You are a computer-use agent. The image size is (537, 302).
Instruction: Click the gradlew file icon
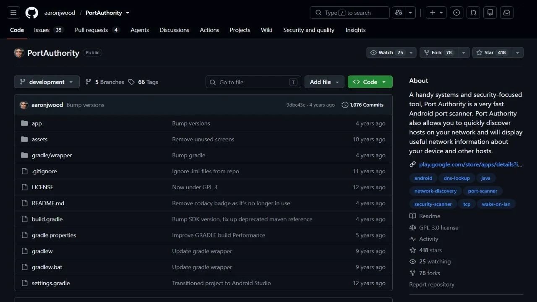24,251
